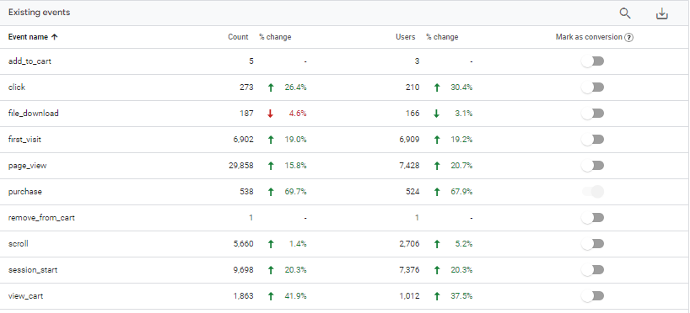This screenshot has width=690, height=313.
Task: Click the red down arrow for file_download count
Action: [x=271, y=114]
